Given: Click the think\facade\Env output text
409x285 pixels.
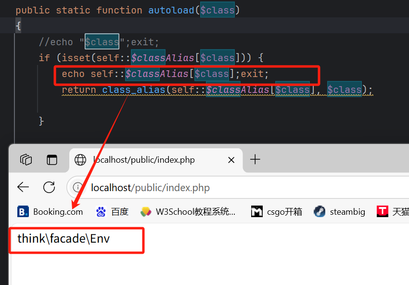Looking at the screenshot, I should (x=64, y=239).
